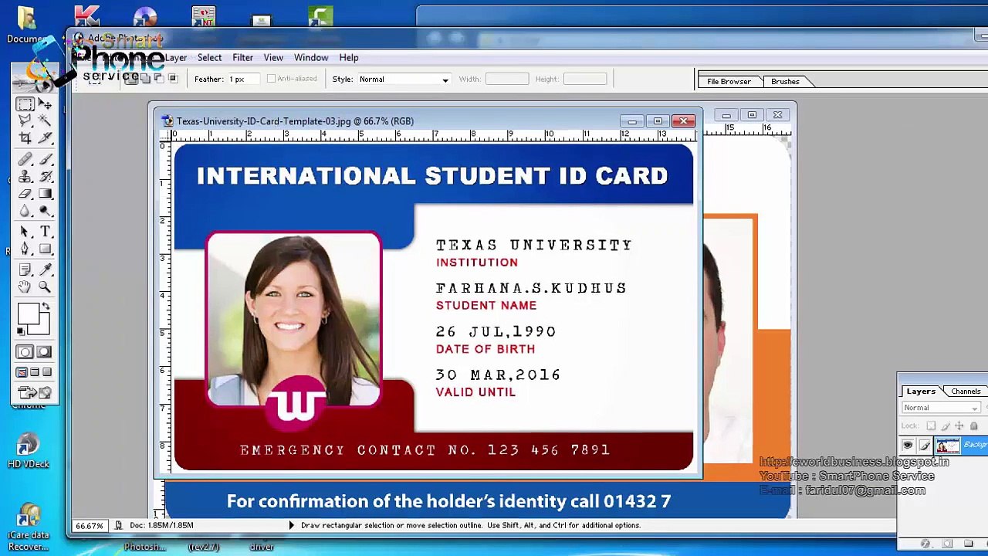Screen dimensions: 988x556
Task: Select the History Brush tool
Action: [x=45, y=177]
